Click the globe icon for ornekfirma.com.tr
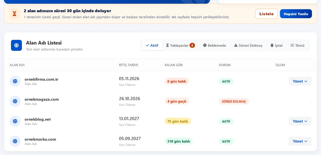The width and height of the screenshot is (321, 155). (x=15, y=81)
